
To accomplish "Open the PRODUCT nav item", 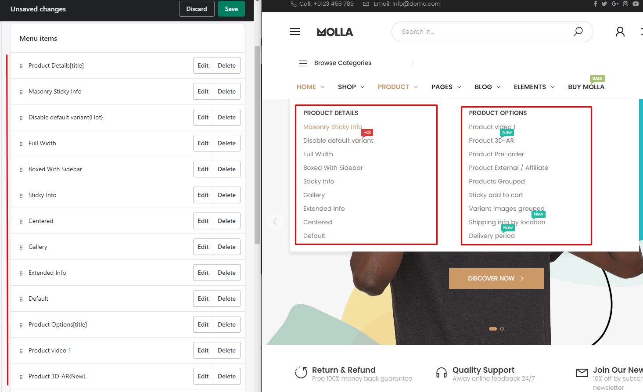I will pos(393,87).
